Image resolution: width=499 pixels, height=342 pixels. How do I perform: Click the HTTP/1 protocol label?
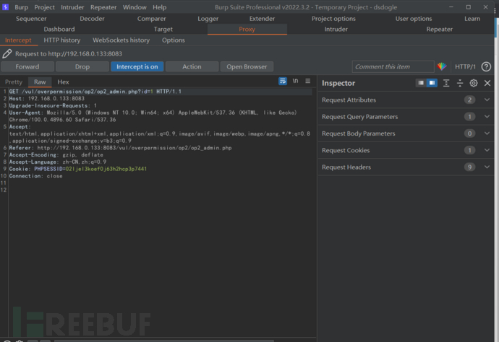click(x=465, y=66)
